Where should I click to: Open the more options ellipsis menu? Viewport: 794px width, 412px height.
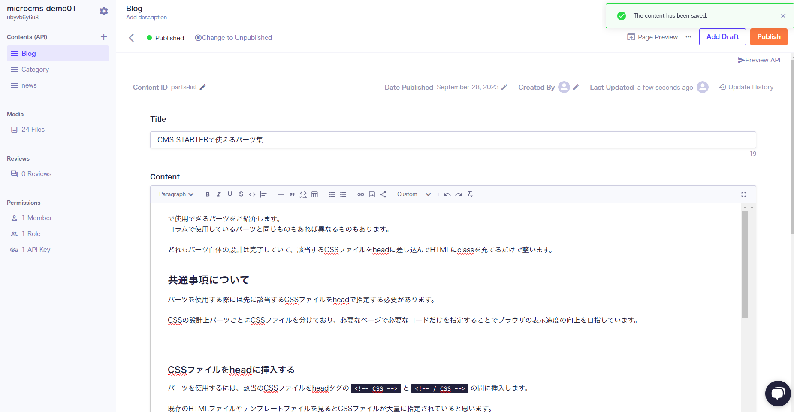point(688,37)
